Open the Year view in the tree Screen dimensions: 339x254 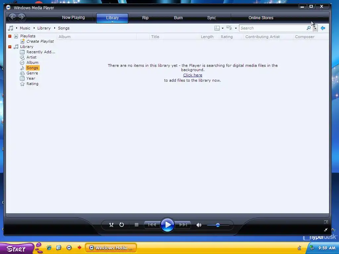click(x=31, y=78)
